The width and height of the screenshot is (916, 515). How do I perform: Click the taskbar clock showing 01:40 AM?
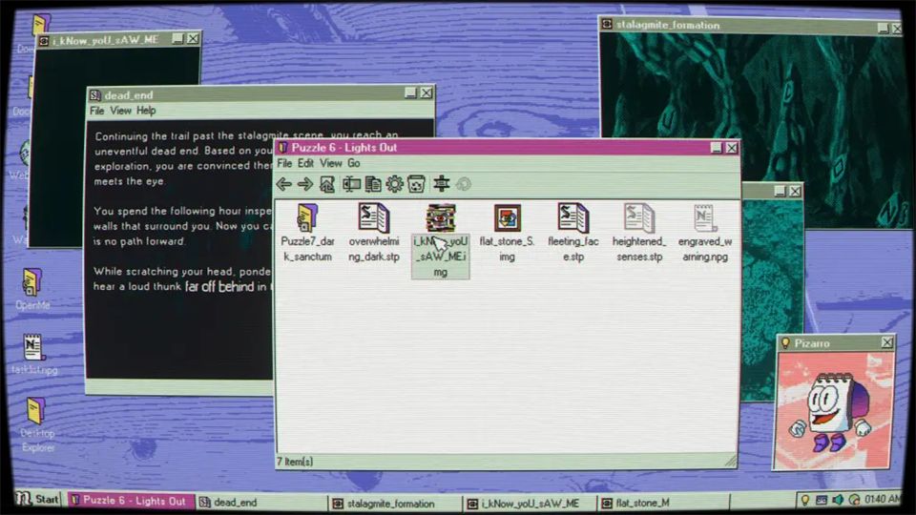(882, 499)
